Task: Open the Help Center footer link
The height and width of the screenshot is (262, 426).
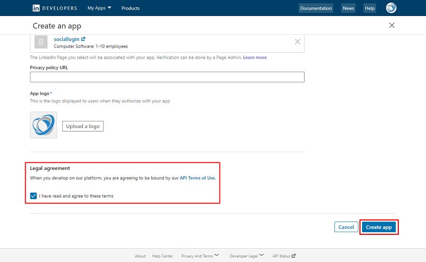Action: [162, 256]
